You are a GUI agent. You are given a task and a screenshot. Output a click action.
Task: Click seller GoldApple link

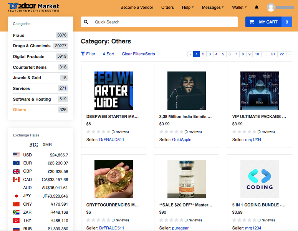pos(182,140)
